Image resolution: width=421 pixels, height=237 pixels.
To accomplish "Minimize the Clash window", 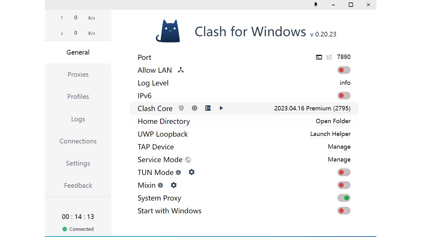I will [x=333, y=5].
